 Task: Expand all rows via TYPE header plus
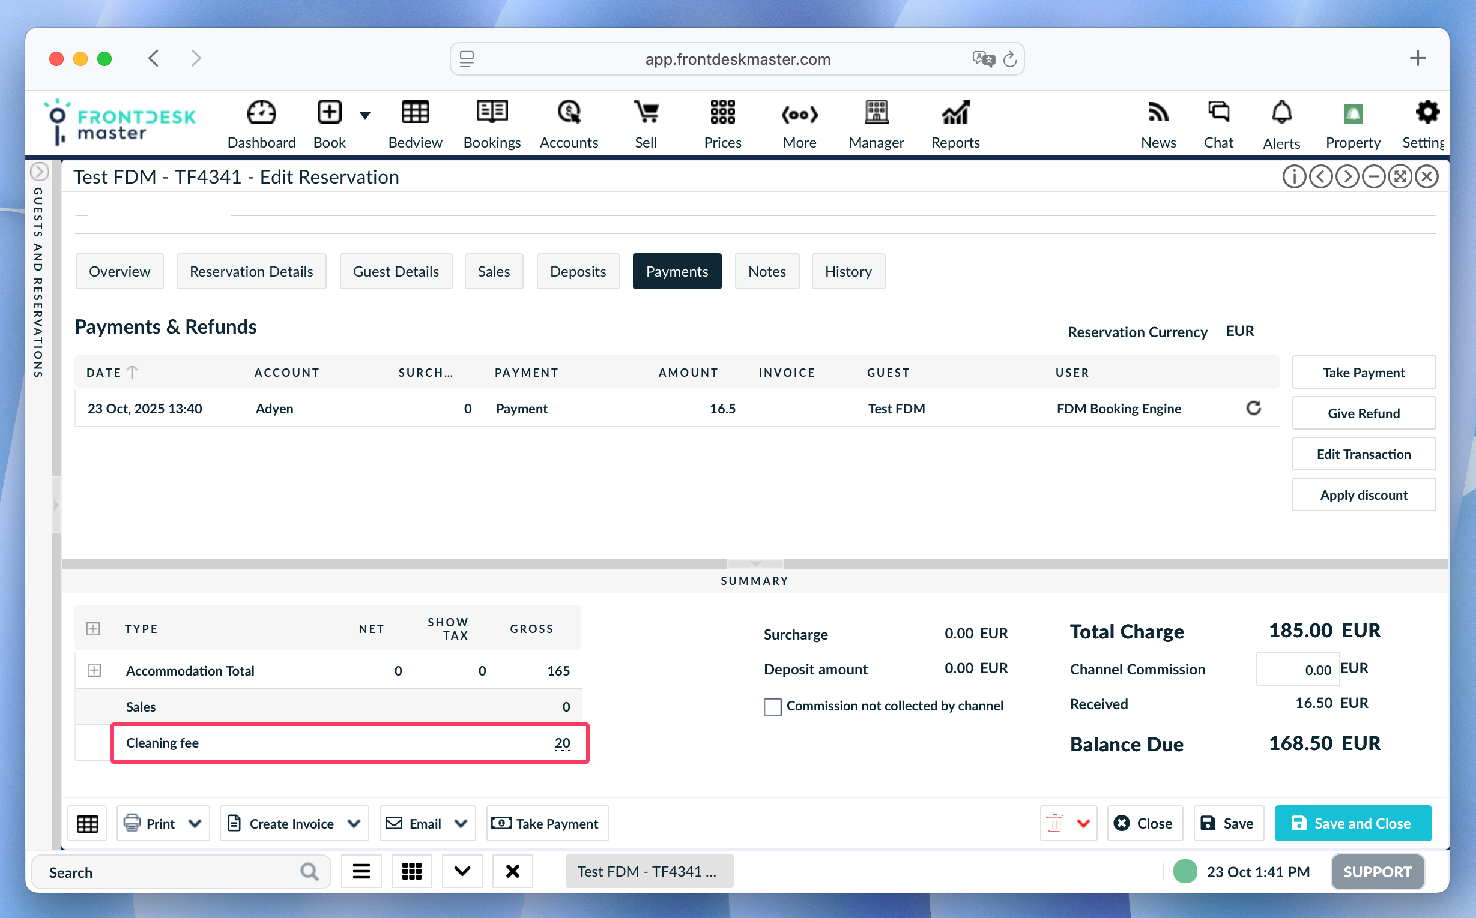coord(93,628)
